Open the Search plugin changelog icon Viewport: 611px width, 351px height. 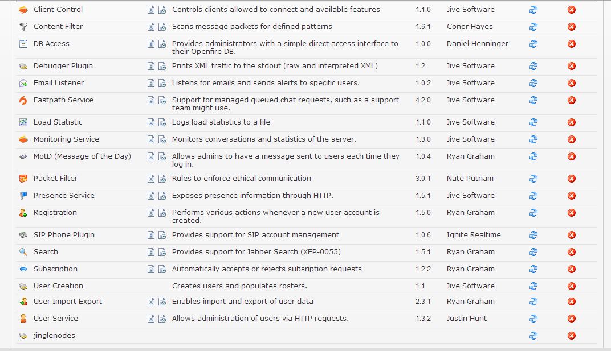pyautogui.click(x=162, y=253)
